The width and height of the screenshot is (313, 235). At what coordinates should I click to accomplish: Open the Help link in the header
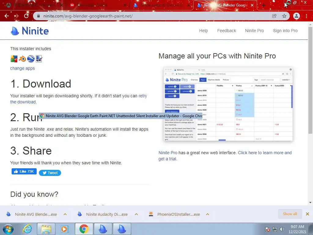(203, 31)
